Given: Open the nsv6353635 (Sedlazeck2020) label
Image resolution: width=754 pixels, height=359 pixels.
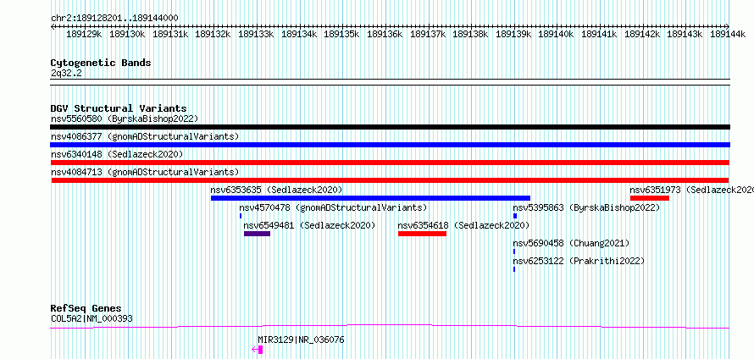Looking at the screenshot, I should point(276,190).
